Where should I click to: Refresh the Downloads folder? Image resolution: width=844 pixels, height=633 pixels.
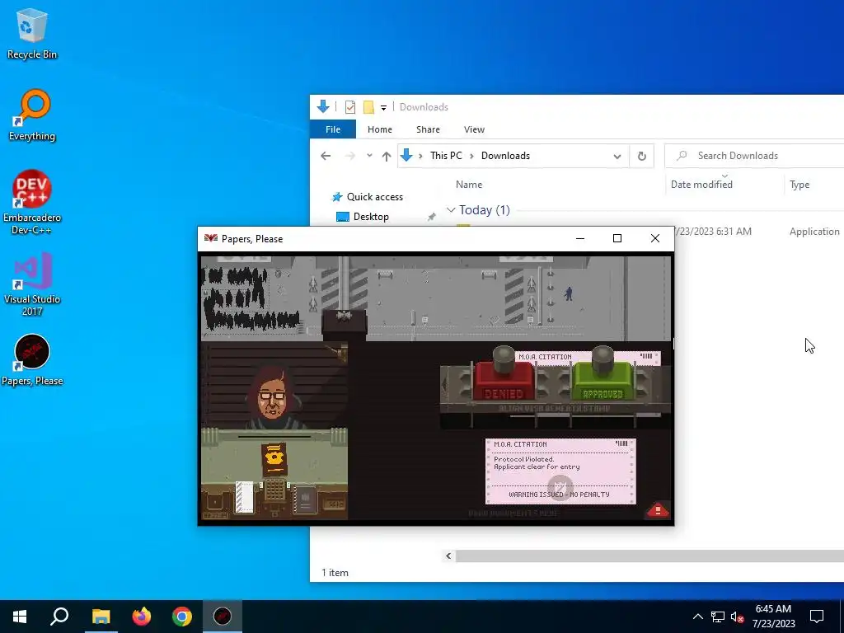point(641,156)
